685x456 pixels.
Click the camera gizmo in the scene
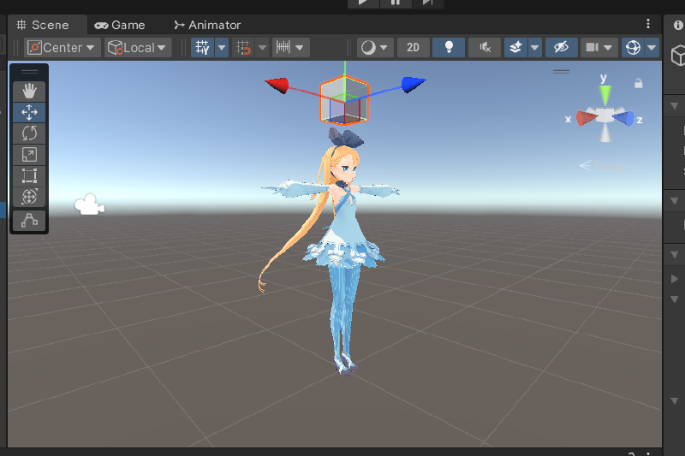point(88,205)
